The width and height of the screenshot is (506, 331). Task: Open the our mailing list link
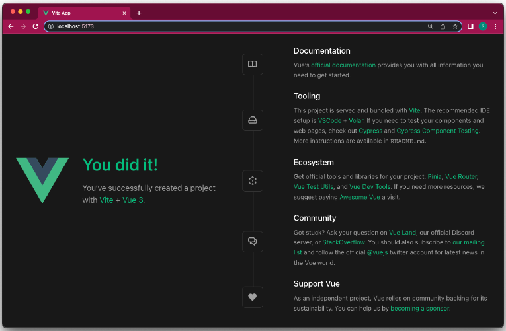click(468, 242)
